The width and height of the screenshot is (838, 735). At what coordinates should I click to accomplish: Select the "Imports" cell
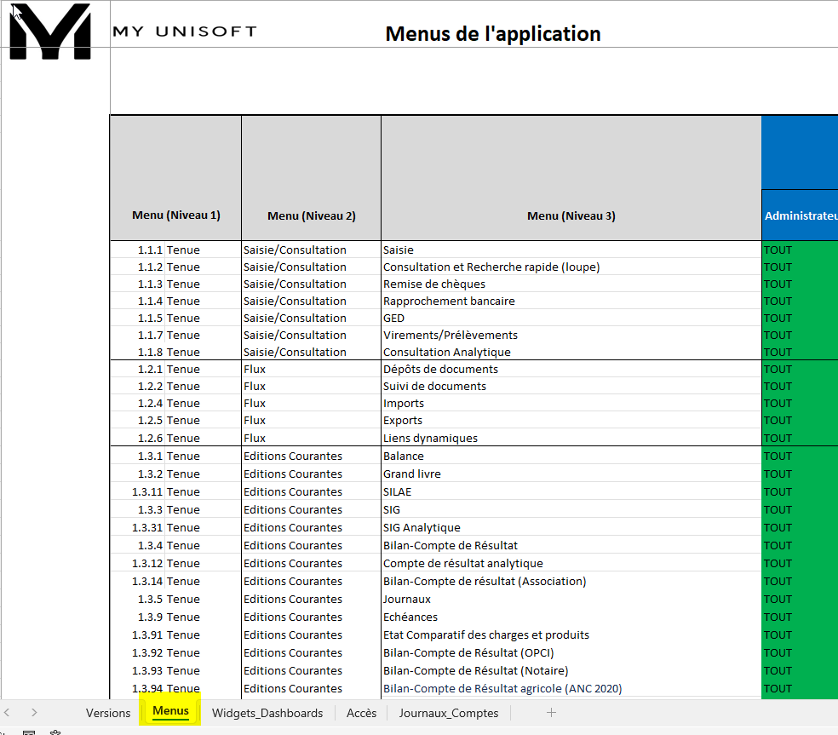tap(571, 404)
